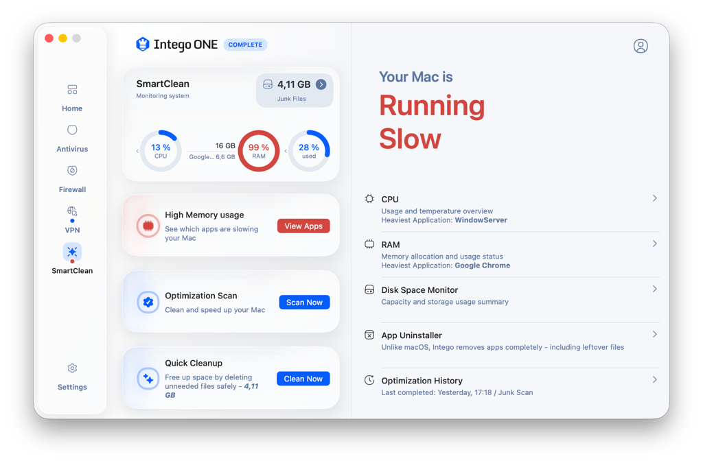Screen dimensions: 703x463
Task: Switch to the VPN tab label
Action: 72,230
